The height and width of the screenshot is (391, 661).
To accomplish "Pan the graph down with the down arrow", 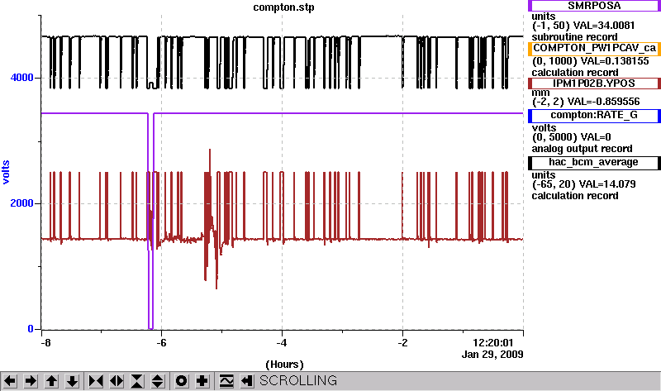I will (x=72, y=381).
